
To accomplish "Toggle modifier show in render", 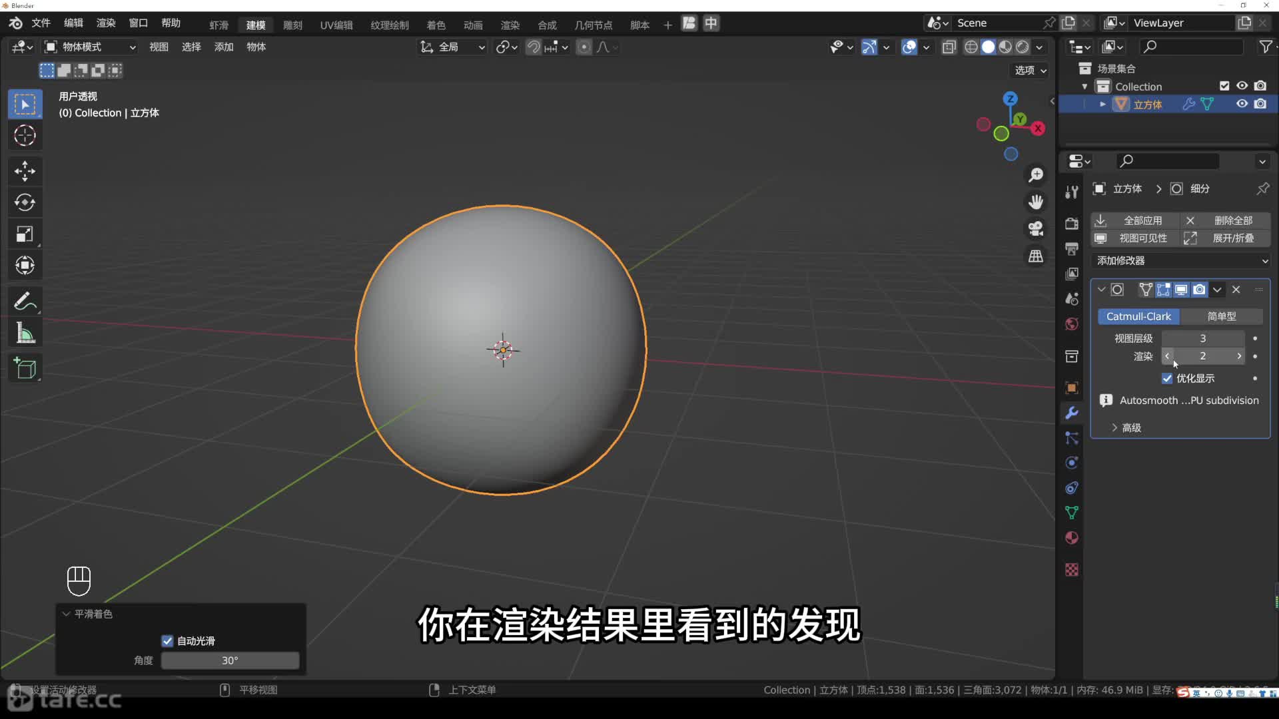I will pos(1199,290).
